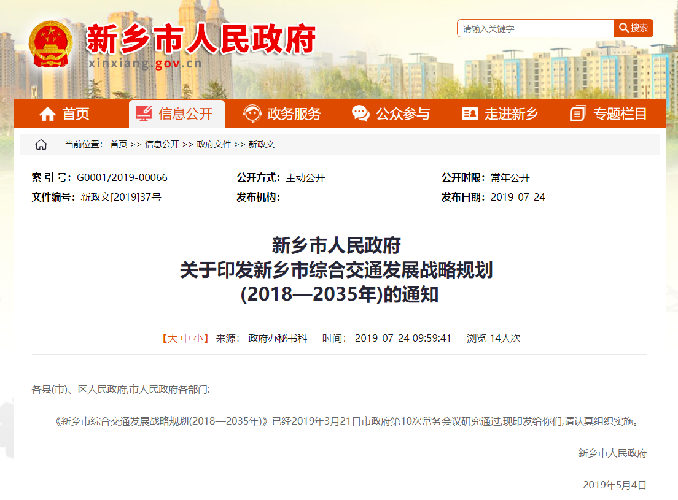
Task: Go to 首页 in the breadcrumb
Action: point(119,145)
